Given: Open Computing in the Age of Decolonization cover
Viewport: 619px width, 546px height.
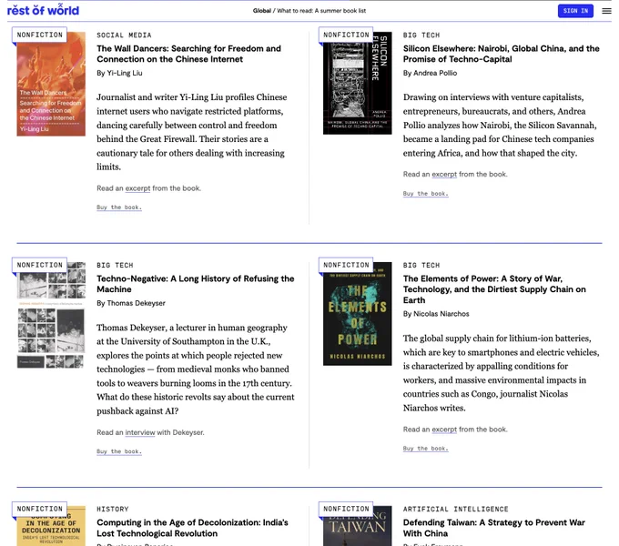Looking at the screenshot, I should pyautogui.click(x=51, y=526).
